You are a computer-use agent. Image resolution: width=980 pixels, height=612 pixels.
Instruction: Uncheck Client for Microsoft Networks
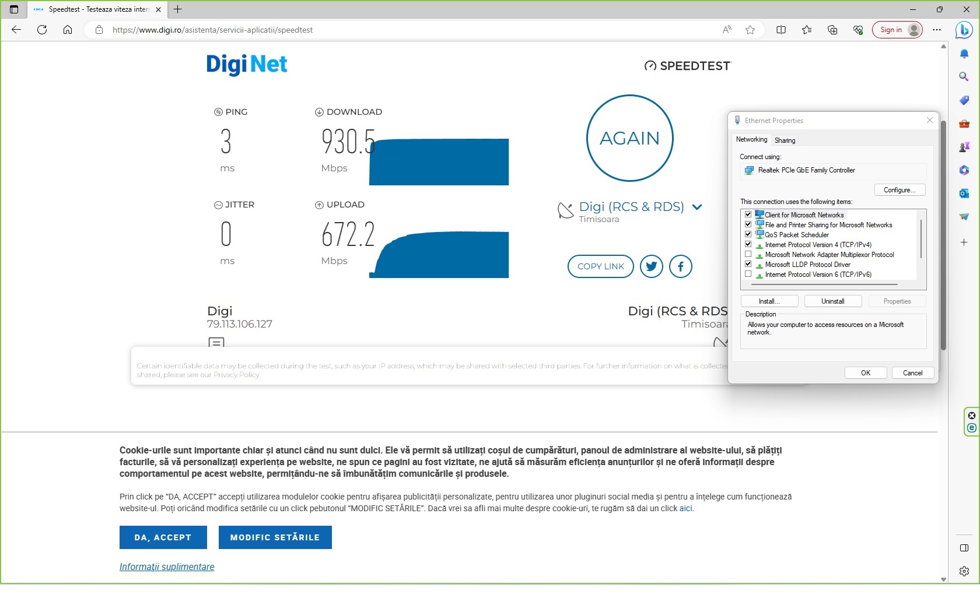point(748,214)
